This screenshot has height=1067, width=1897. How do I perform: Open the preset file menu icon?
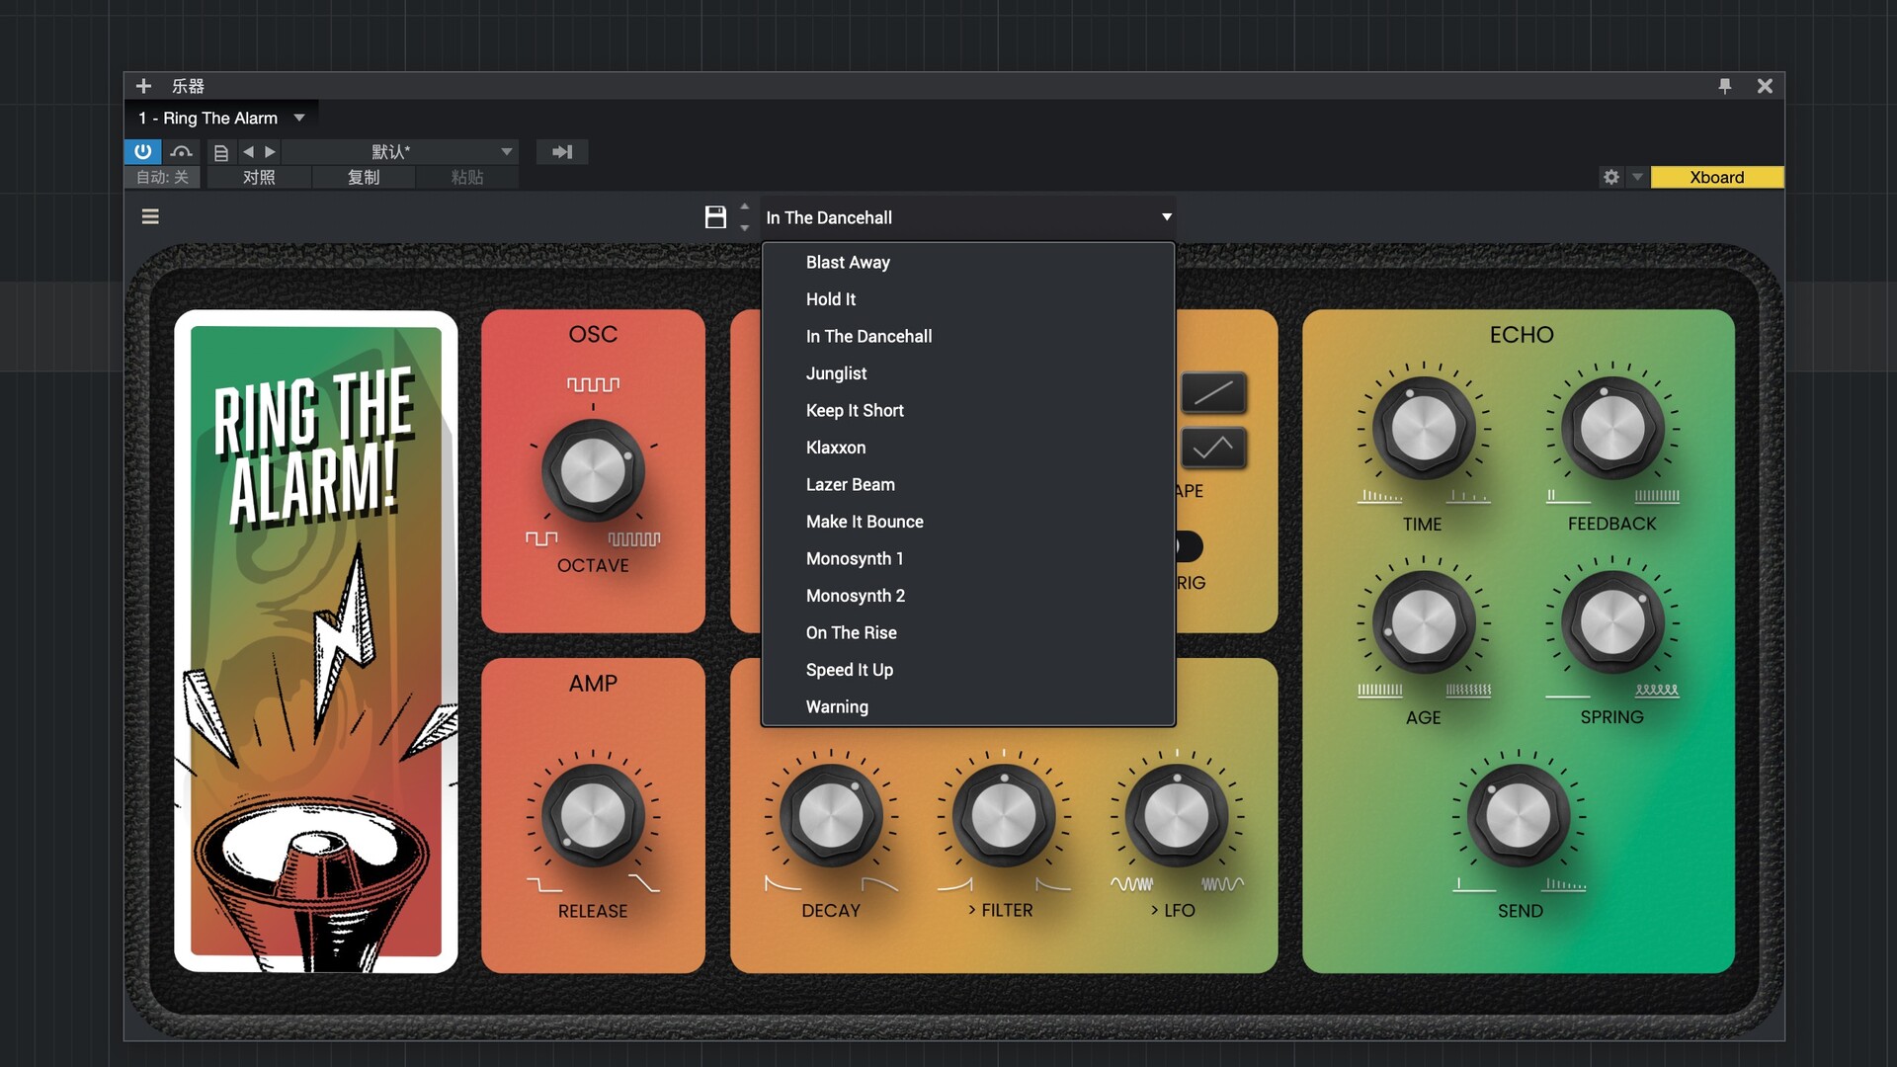(x=221, y=152)
